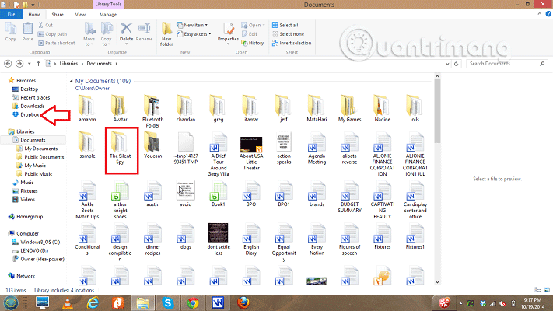Click the Move to button
Screen dimensions: 553x311
point(89,34)
